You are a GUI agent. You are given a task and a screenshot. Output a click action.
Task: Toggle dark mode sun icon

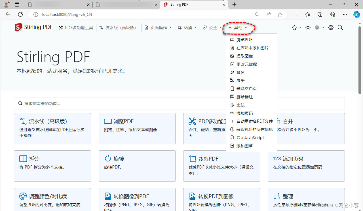click(308, 27)
